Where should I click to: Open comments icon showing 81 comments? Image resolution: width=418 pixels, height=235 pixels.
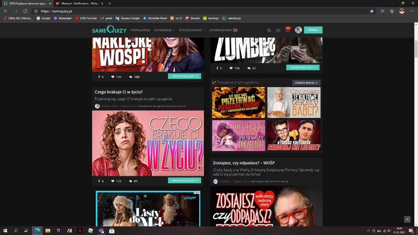click(x=131, y=181)
